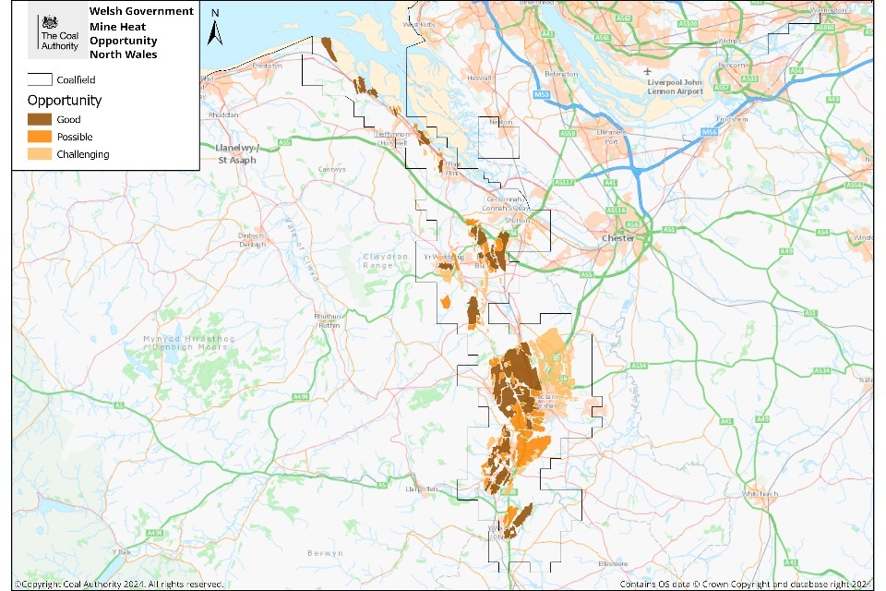The height and width of the screenshot is (591, 886).
Task: Click the Coal Authority copyright notice
Action: coord(118,584)
